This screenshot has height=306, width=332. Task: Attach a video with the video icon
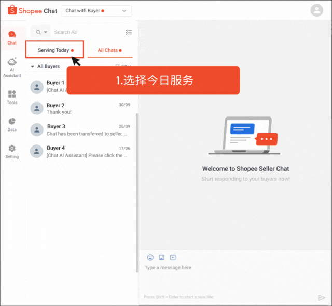pyautogui.click(x=173, y=257)
